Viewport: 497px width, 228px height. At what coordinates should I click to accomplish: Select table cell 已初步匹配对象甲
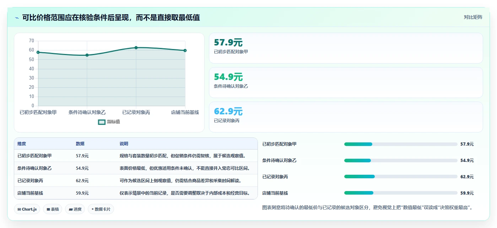click(x=34, y=156)
